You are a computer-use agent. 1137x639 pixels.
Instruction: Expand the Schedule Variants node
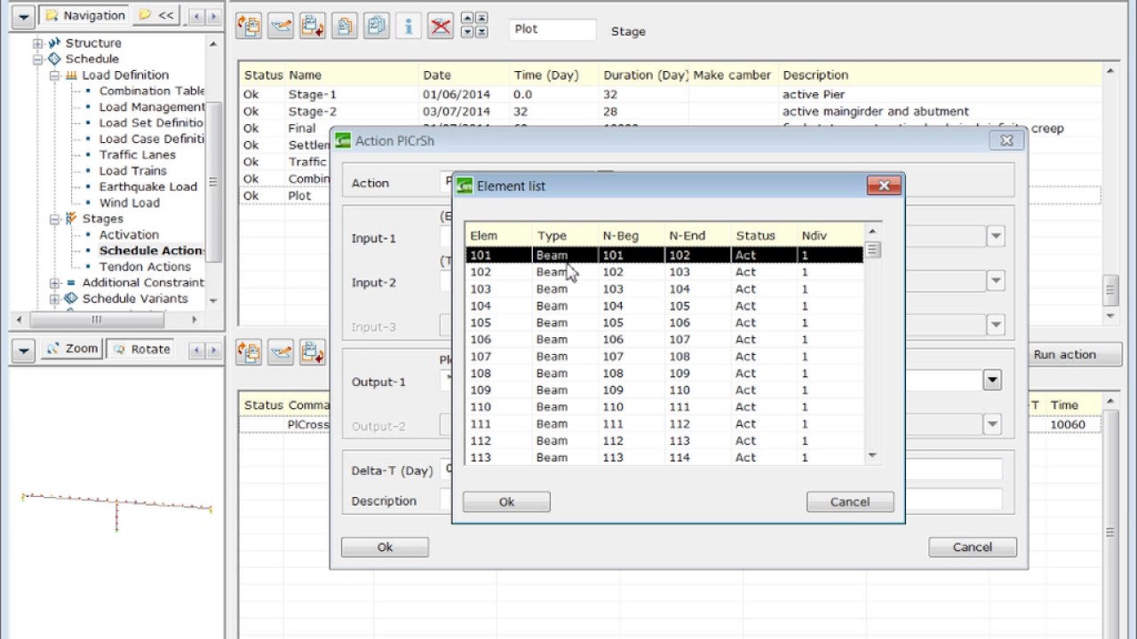pyautogui.click(x=54, y=298)
